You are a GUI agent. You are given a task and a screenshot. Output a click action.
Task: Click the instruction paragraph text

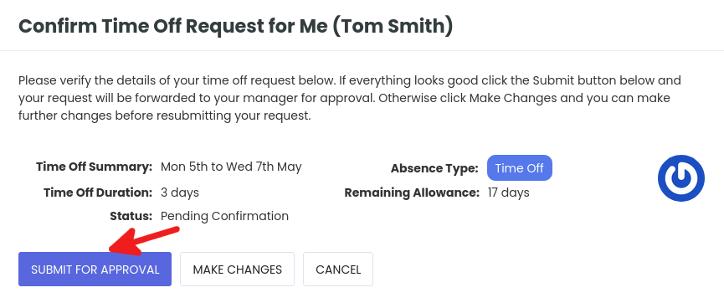pyautogui.click(x=350, y=98)
